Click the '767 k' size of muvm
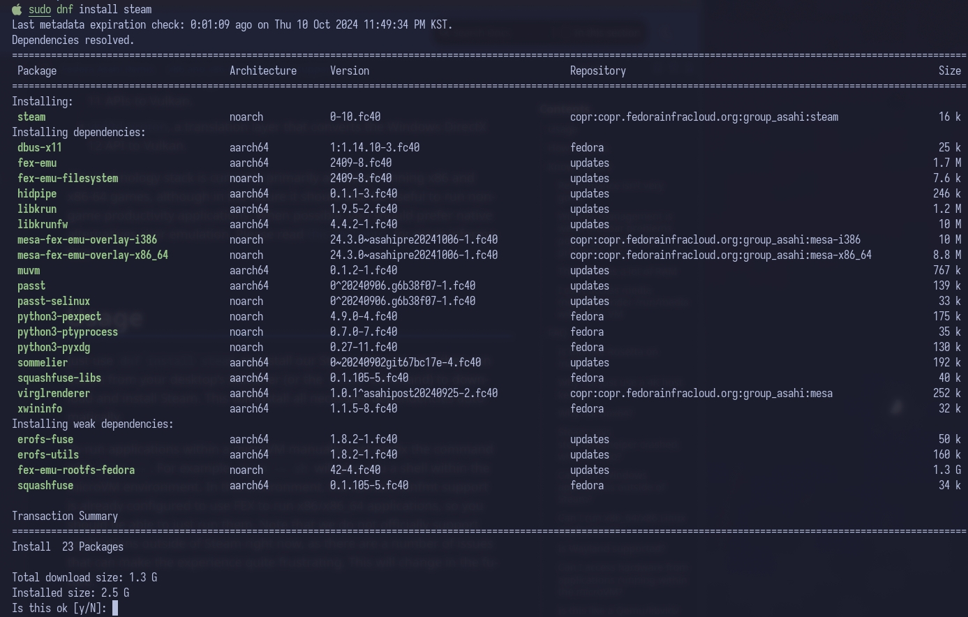 [947, 270]
